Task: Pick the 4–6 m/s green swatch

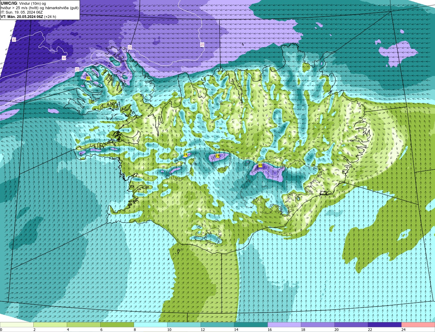Action: pyautogui.click(x=84, y=325)
